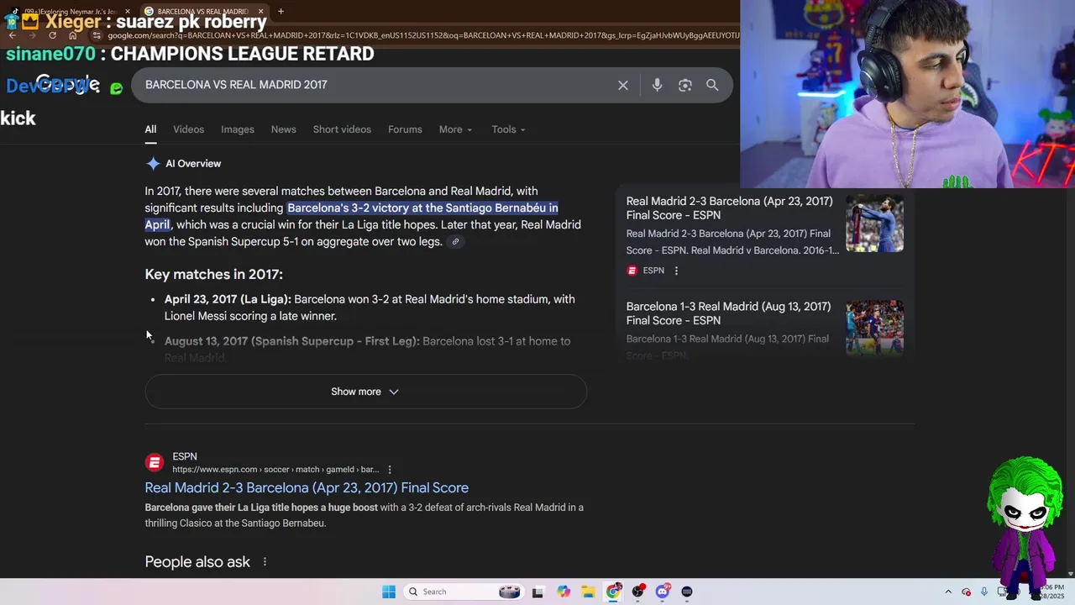
Task: Switch to the Videos tab
Action: click(188, 129)
